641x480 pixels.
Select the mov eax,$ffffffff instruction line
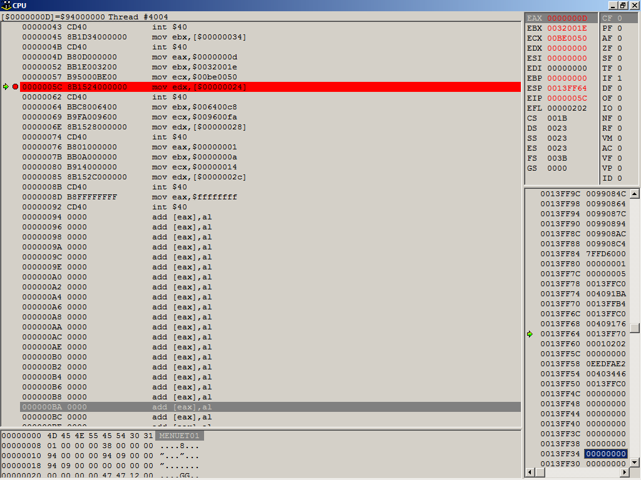[x=194, y=197]
